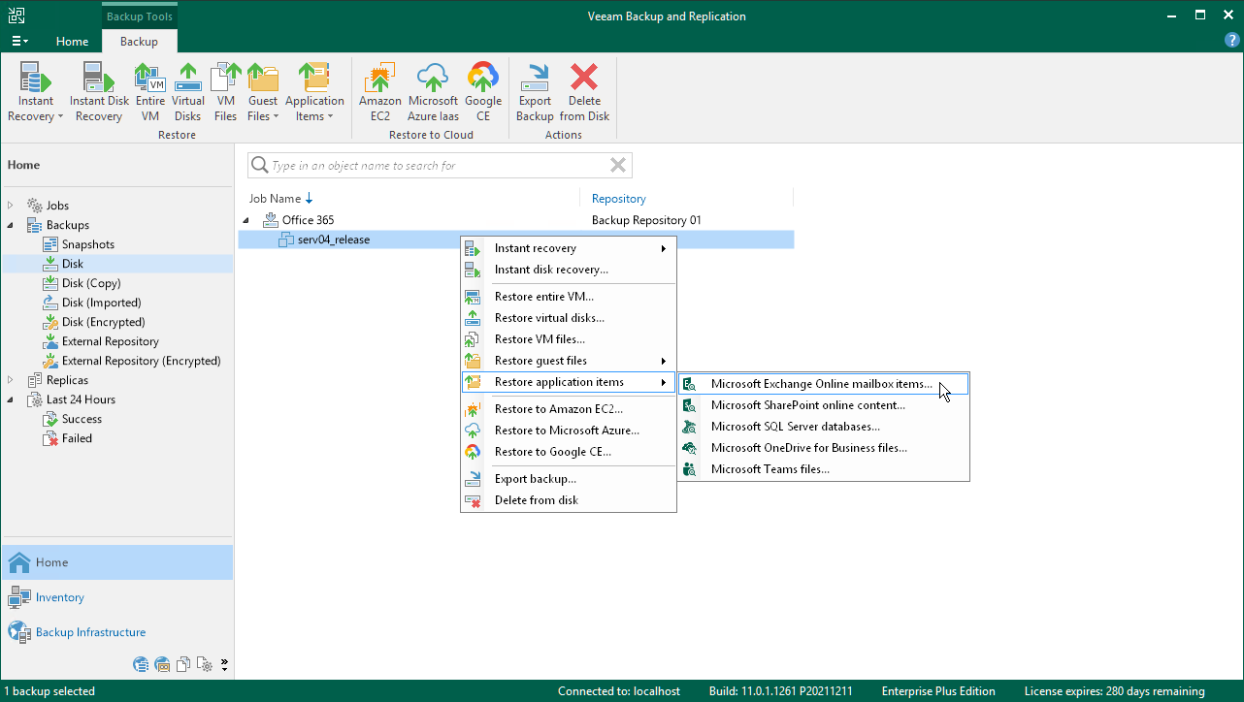
Task: Open the Backup Infrastructure view
Action: click(x=90, y=632)
